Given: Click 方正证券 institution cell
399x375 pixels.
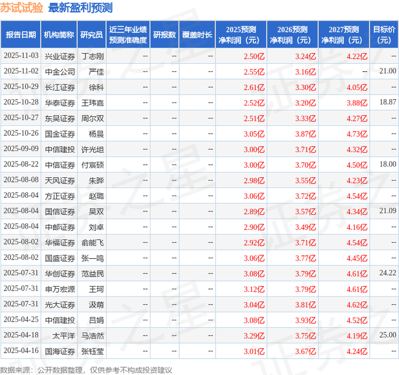Looking at the screenshot, I should 60,196.
